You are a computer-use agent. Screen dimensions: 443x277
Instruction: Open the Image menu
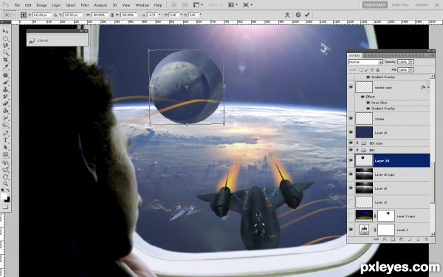pos(41,5)
